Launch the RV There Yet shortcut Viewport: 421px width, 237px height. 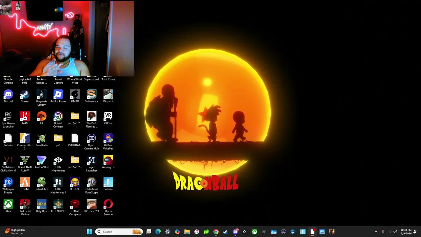click(x=91, y=206)
